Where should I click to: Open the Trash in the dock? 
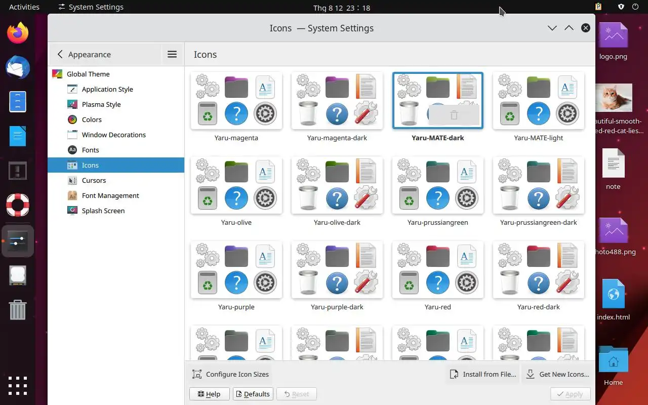pos(18,310)
